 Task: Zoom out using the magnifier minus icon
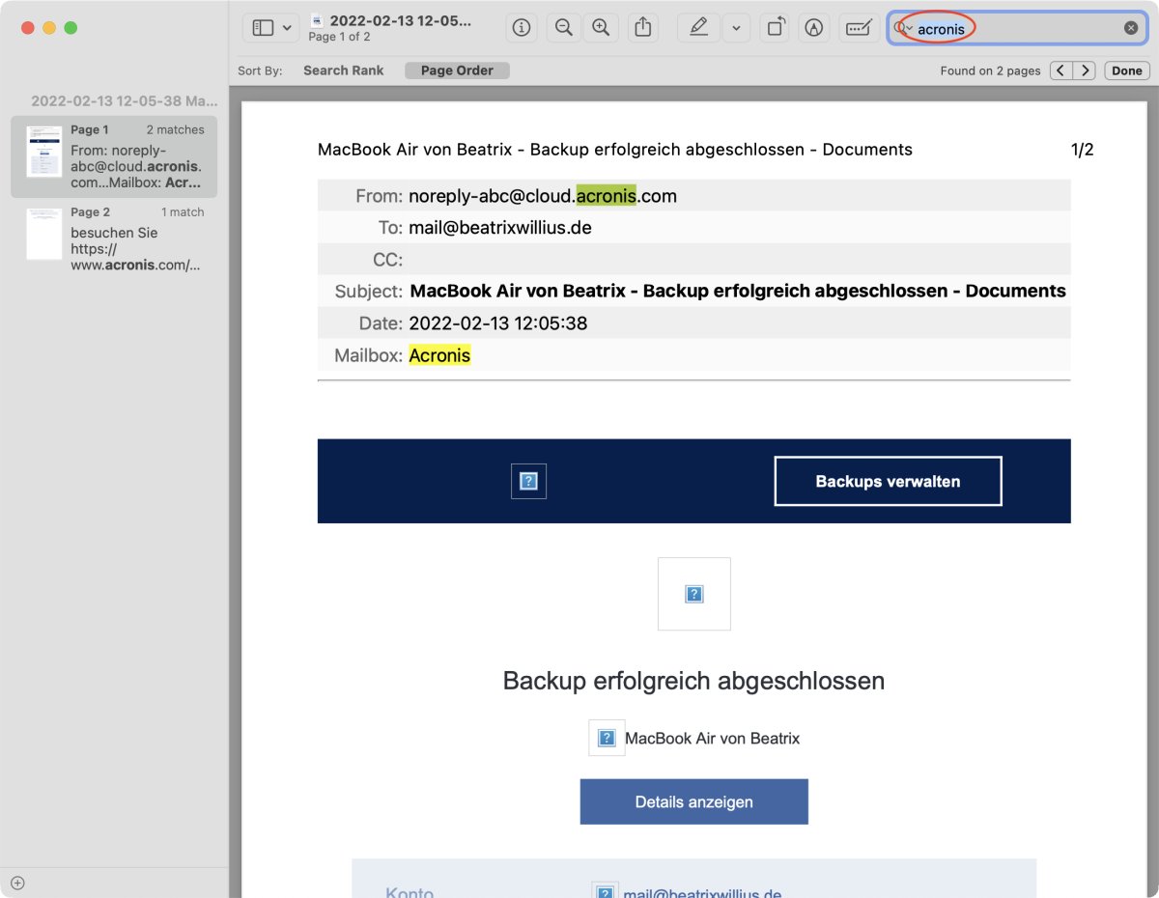click(x=563, y=27)
